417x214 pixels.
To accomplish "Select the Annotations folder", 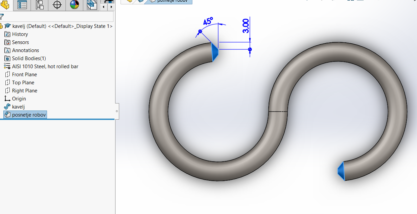I will click(x=26, y=50).
